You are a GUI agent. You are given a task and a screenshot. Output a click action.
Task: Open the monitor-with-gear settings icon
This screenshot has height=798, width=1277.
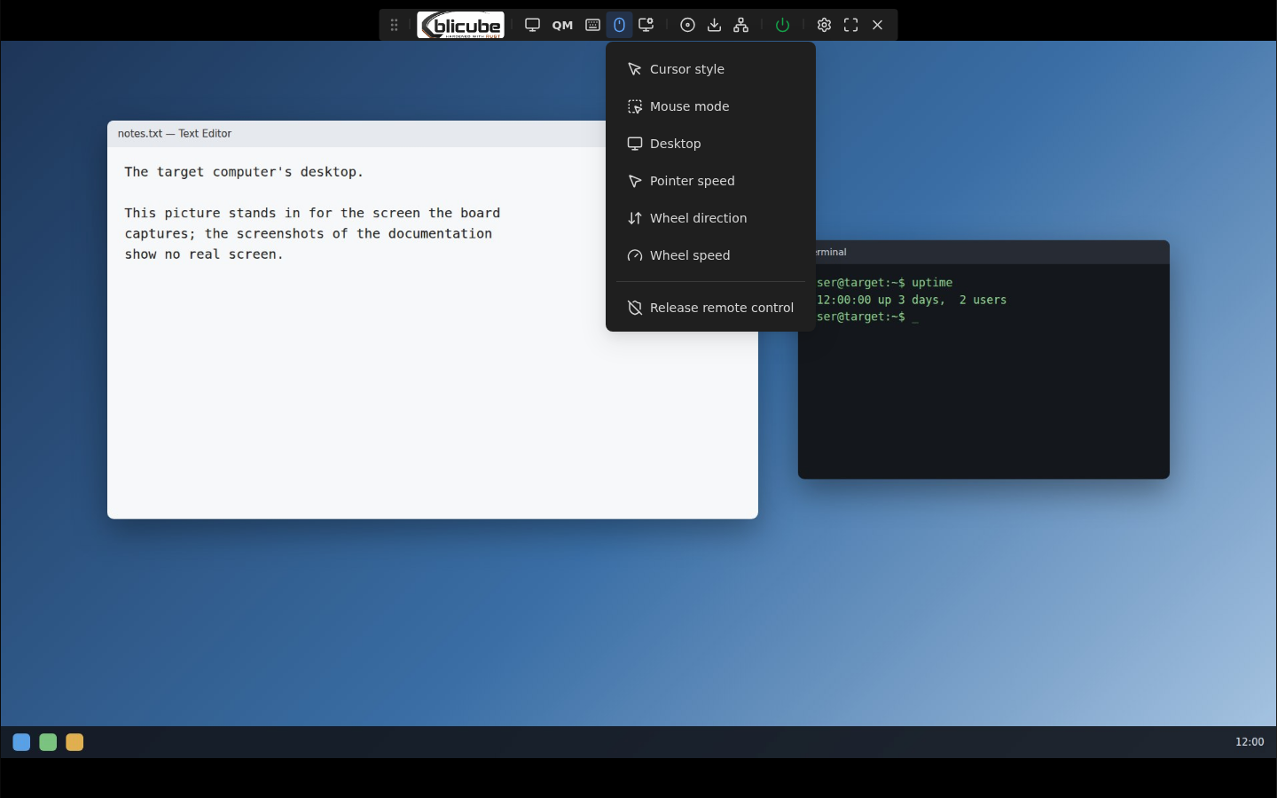pyautogui.click(x=646, y=25)
